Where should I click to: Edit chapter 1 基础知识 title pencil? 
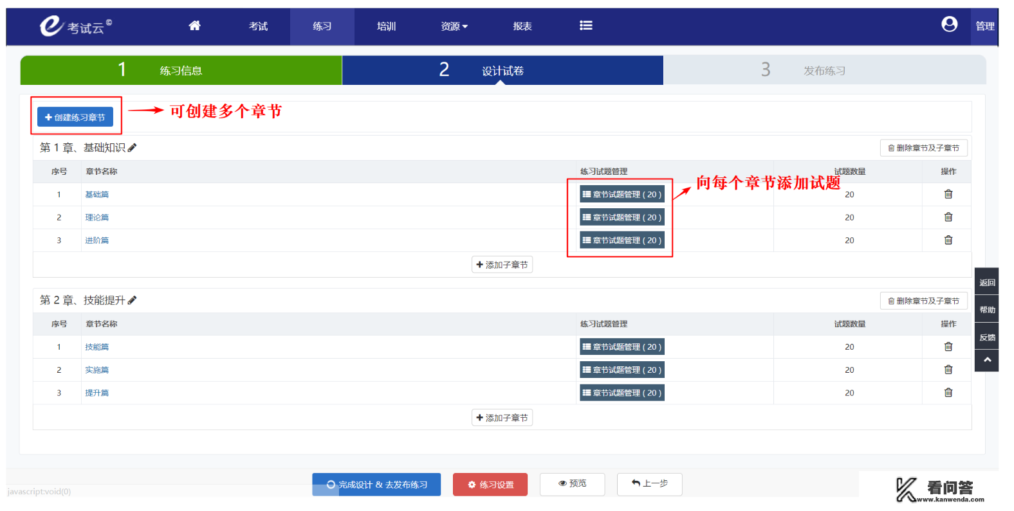click(x=132, y=148)
